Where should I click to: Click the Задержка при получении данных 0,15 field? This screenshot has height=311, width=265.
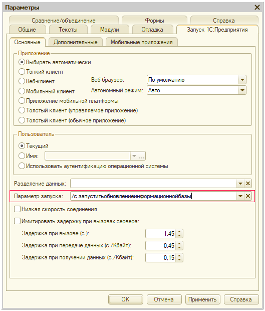tap(161, 258)
